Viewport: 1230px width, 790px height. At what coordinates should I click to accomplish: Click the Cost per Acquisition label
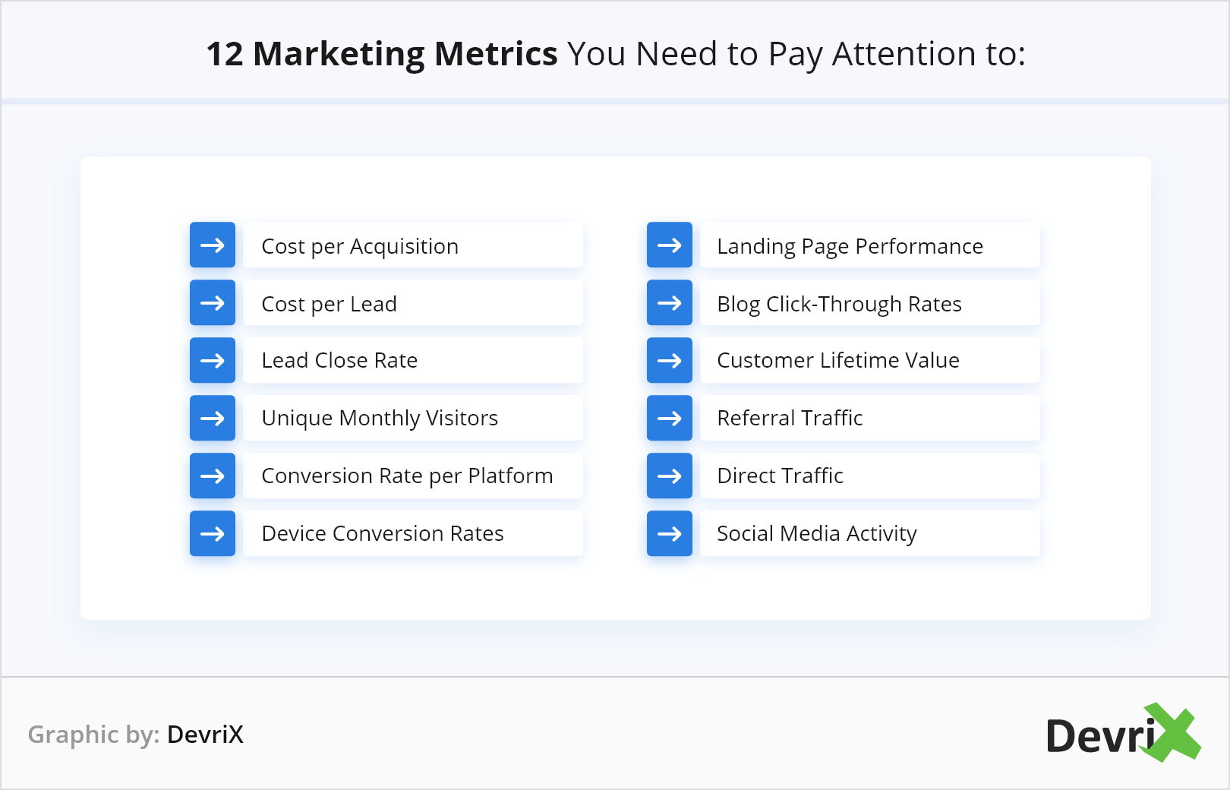[360, 246]
